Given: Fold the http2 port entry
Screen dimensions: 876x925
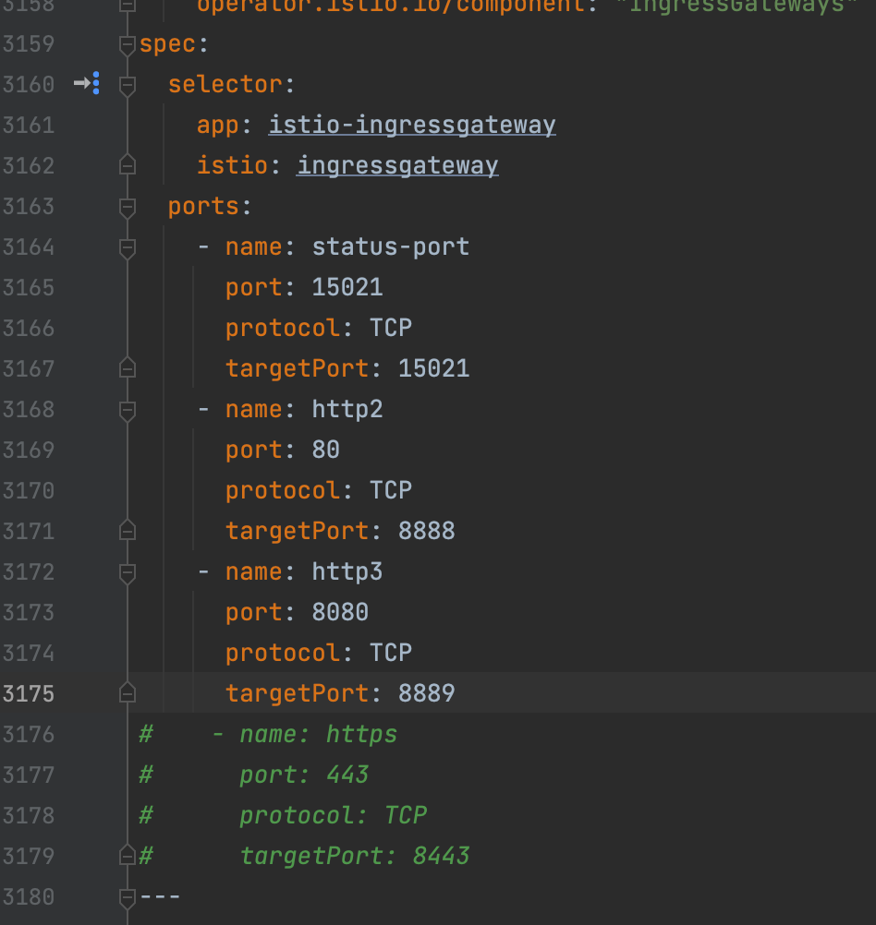Looking at the screenshot, I should click(x=128, y=410).
